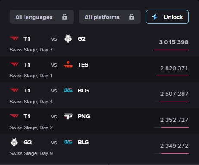The image size is (199, 165).
Task: Click G2 logo in Swiss Stage Day 9 match
Action: pyautogui.click(x=14, y=142)
